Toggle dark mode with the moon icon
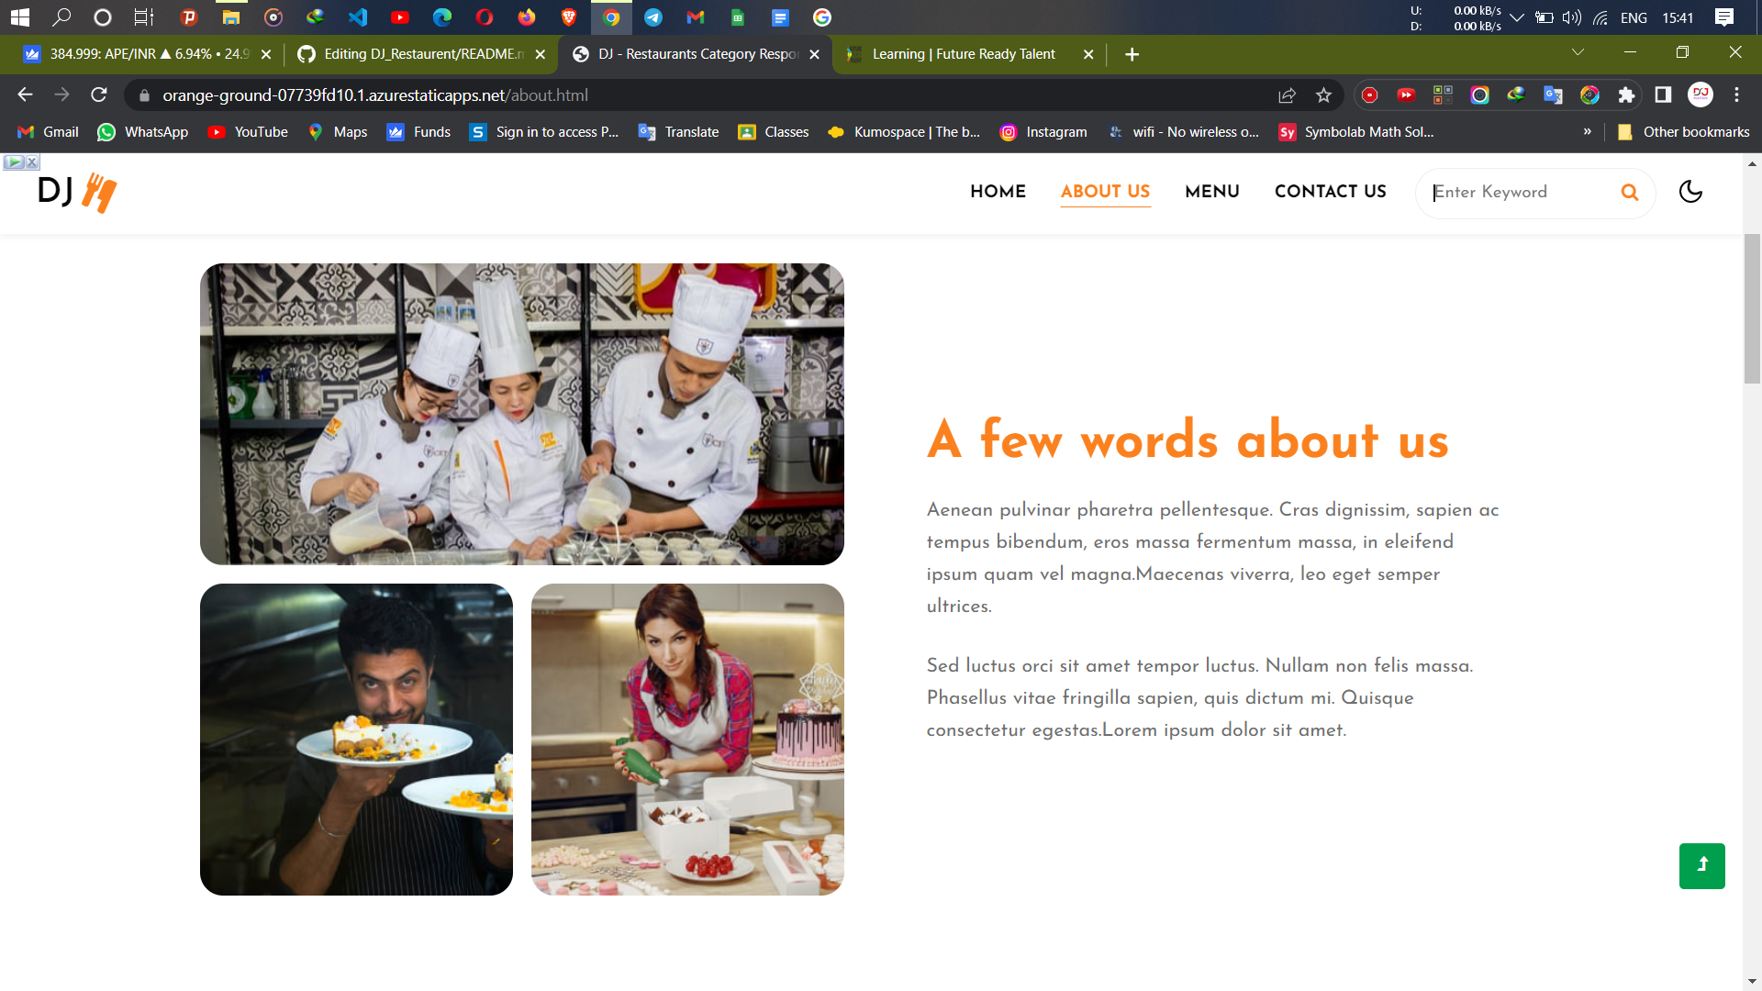This screenshot has width=1762, height=991. tap(1691, 192)
